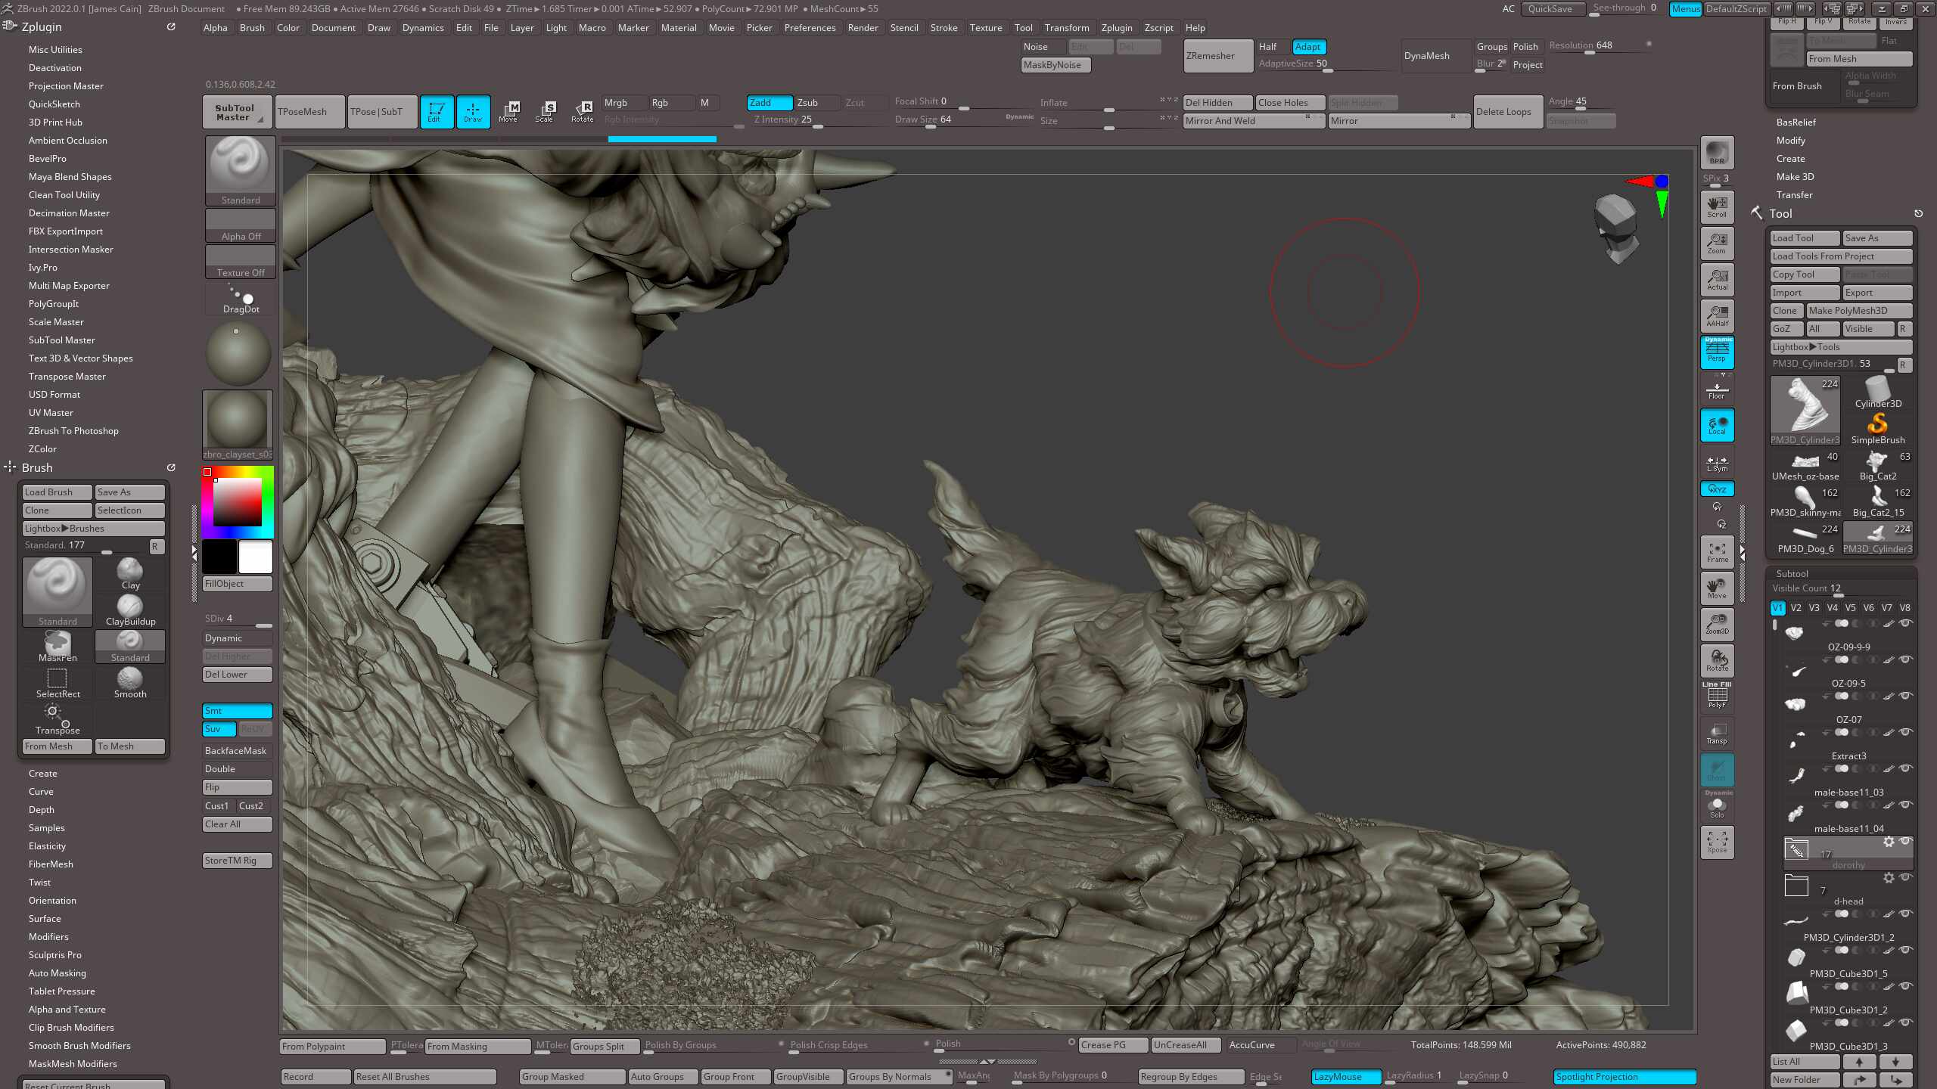Open Lightbox Brushes browser
1937x1089 pixels.
[x=64, y=528]
